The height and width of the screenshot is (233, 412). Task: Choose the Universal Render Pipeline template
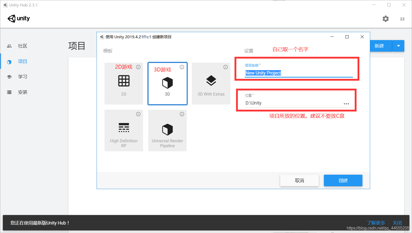(167, 131)
